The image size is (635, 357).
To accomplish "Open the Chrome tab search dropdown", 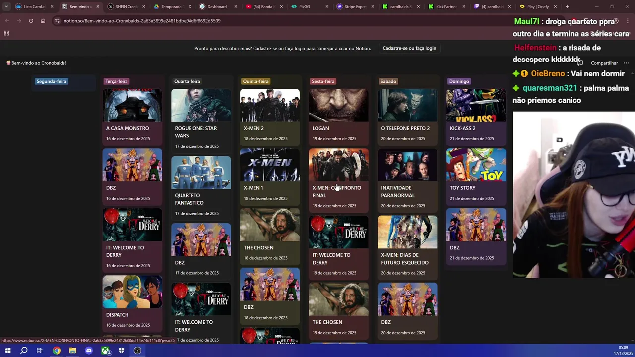I will (6, 7).
